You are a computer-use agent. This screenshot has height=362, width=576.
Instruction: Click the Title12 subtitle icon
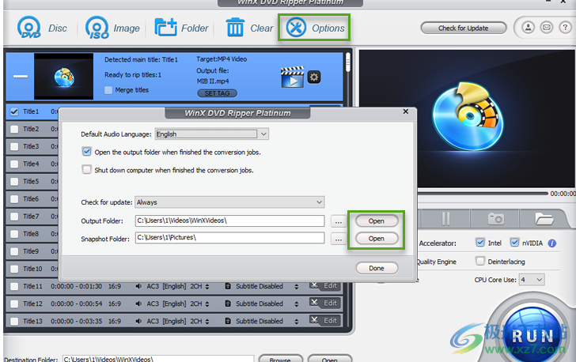[x=228, y=304]
